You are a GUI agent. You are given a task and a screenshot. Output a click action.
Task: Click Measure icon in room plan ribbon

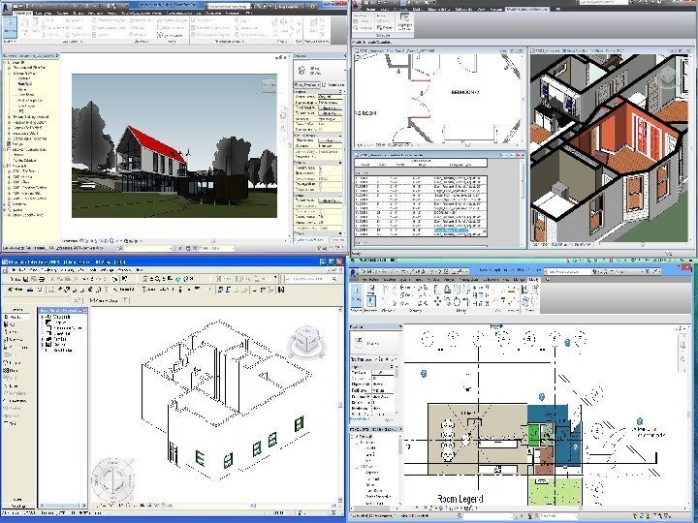(x=511, y=291)
